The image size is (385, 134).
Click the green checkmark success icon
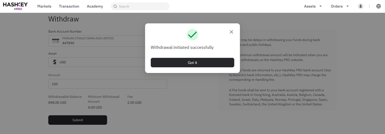pos(192,35)
